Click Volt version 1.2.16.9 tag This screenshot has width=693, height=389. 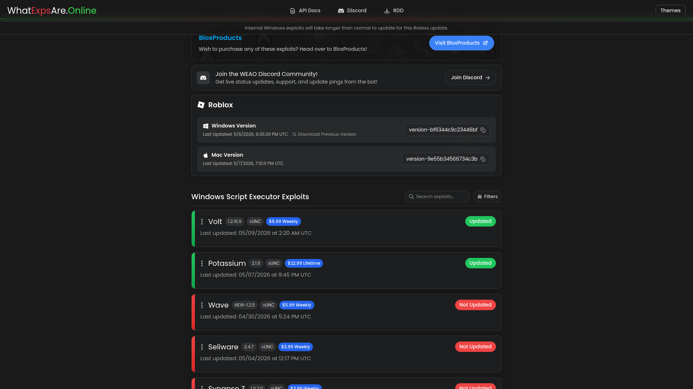click(x=235, y=222)
